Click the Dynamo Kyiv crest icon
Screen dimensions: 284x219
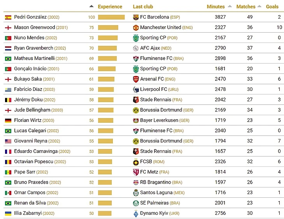[x=136, y=213]
